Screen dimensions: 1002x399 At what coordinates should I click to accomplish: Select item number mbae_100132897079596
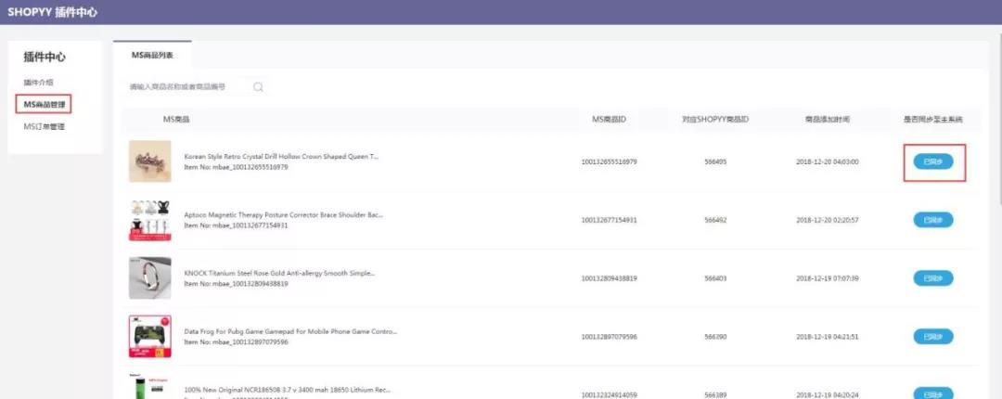250,342
